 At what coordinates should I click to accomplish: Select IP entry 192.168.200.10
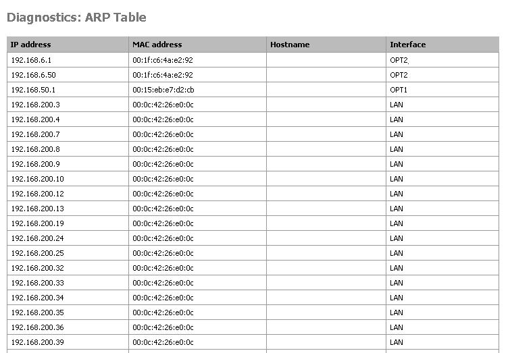(38, 179)
